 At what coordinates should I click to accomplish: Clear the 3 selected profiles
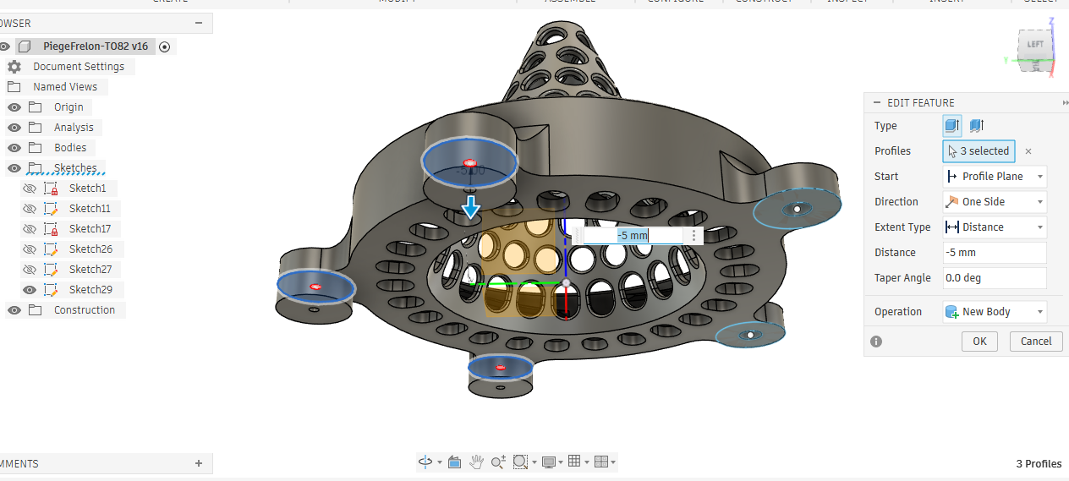tap(1028, 151)
